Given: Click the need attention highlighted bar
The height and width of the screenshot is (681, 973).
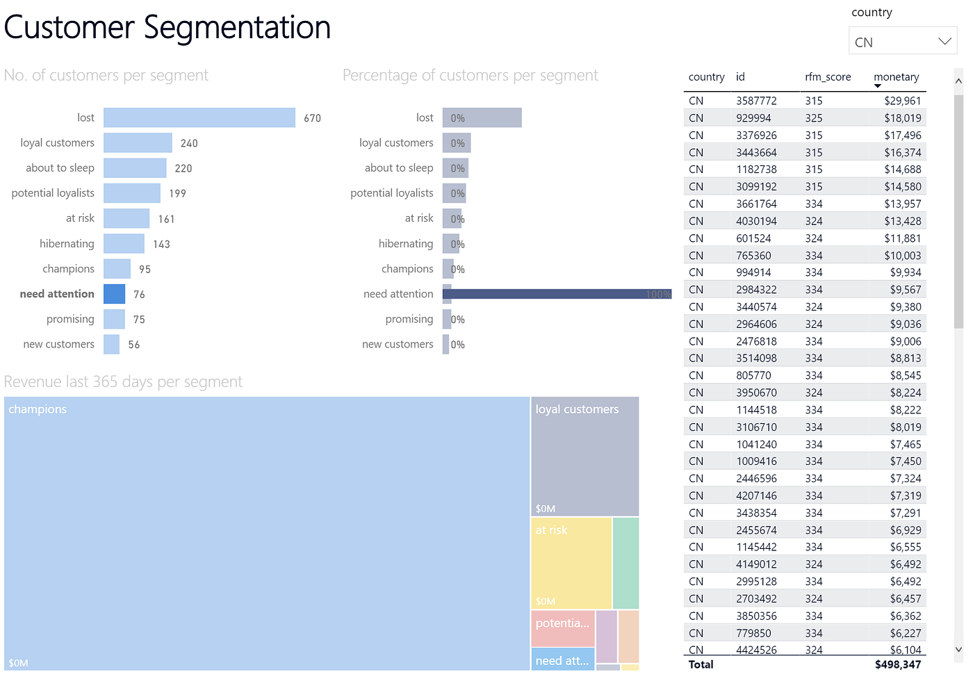Looking at the screenshot, I should [114, 293].
